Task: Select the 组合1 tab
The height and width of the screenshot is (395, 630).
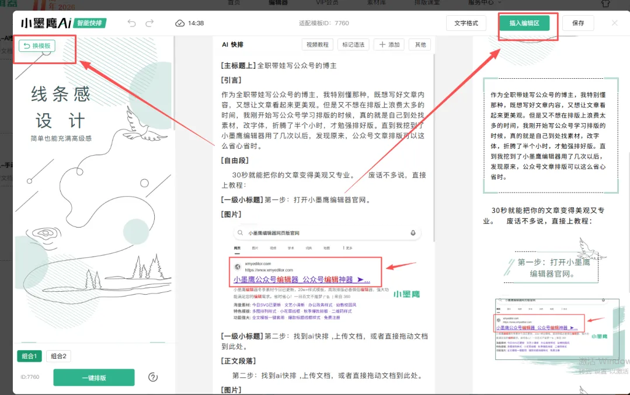Action: [x=29, y=356]
